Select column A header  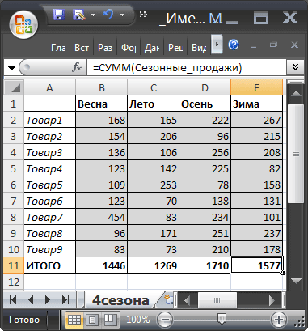pyautogui.click(x=49, y=87)
